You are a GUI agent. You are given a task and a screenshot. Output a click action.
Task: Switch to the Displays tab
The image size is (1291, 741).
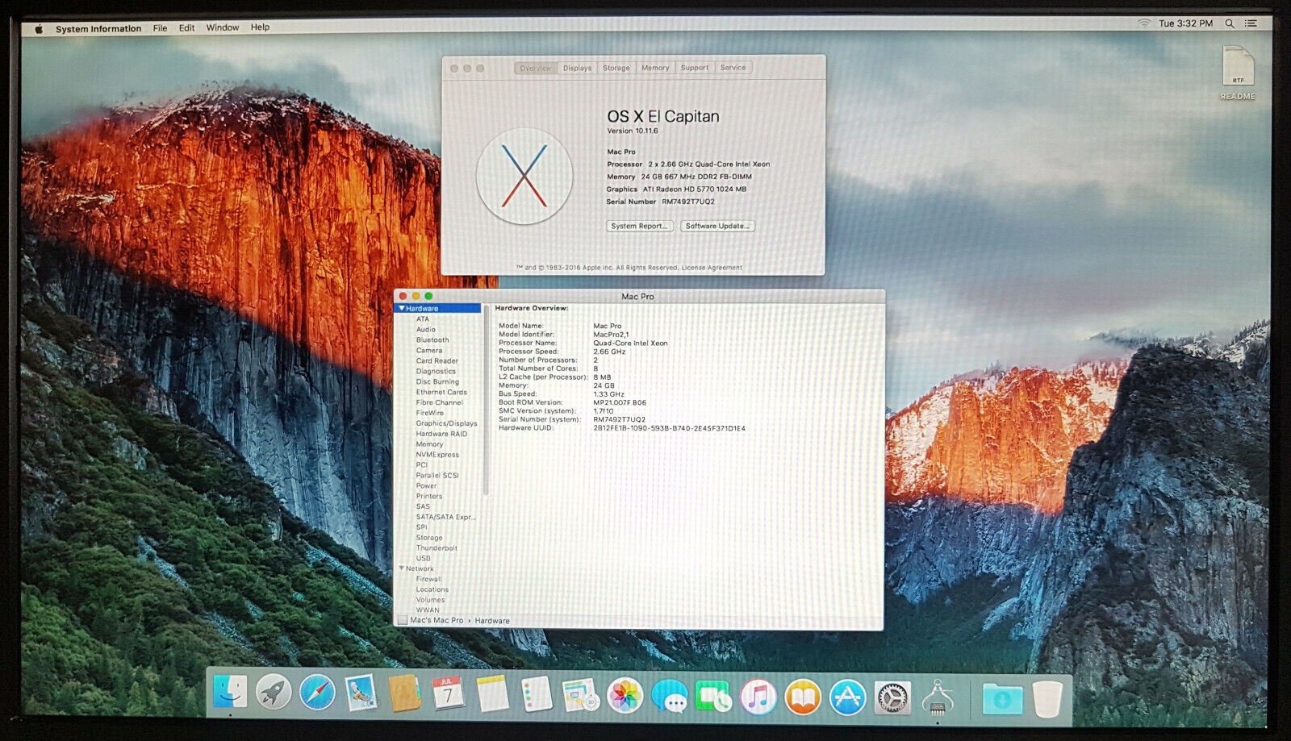click(577, 68)
